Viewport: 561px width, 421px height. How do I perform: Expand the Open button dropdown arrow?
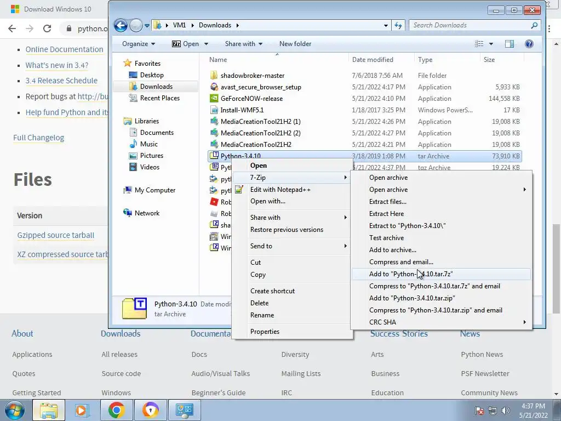pyautogui.click(x=206, y=44)
